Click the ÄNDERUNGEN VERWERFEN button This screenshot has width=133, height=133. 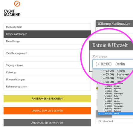(x=47, y=123)
